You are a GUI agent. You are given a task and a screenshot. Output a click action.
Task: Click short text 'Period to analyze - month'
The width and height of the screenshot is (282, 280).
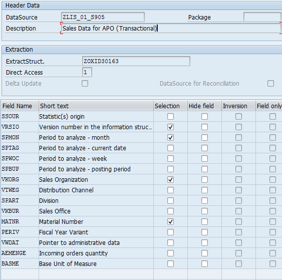coord(74,138)
